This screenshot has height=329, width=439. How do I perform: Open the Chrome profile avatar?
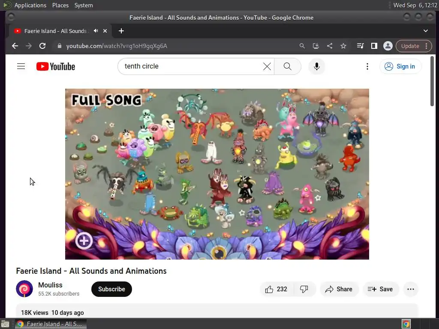pos(388,46)
